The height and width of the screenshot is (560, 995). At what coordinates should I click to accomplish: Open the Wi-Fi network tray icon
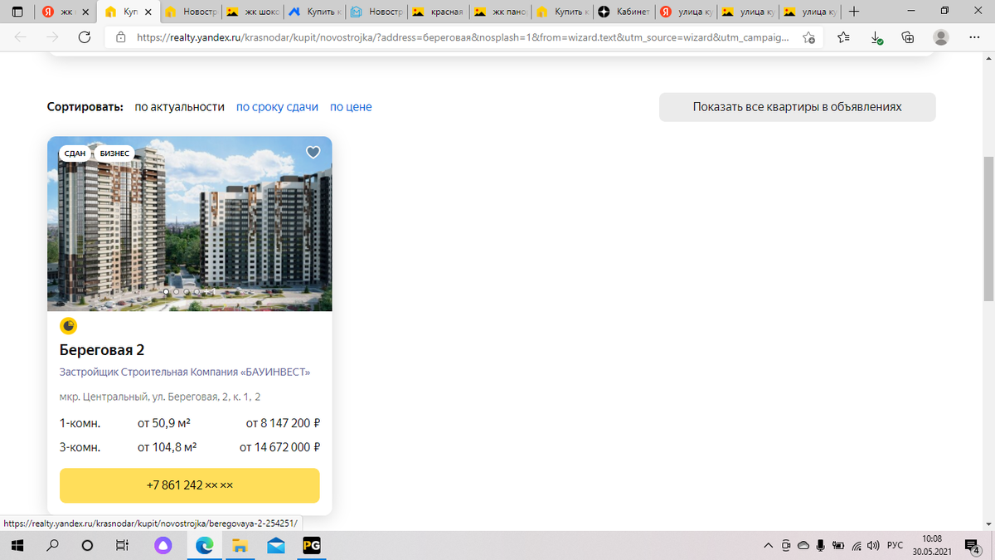[x=856, y=546]
